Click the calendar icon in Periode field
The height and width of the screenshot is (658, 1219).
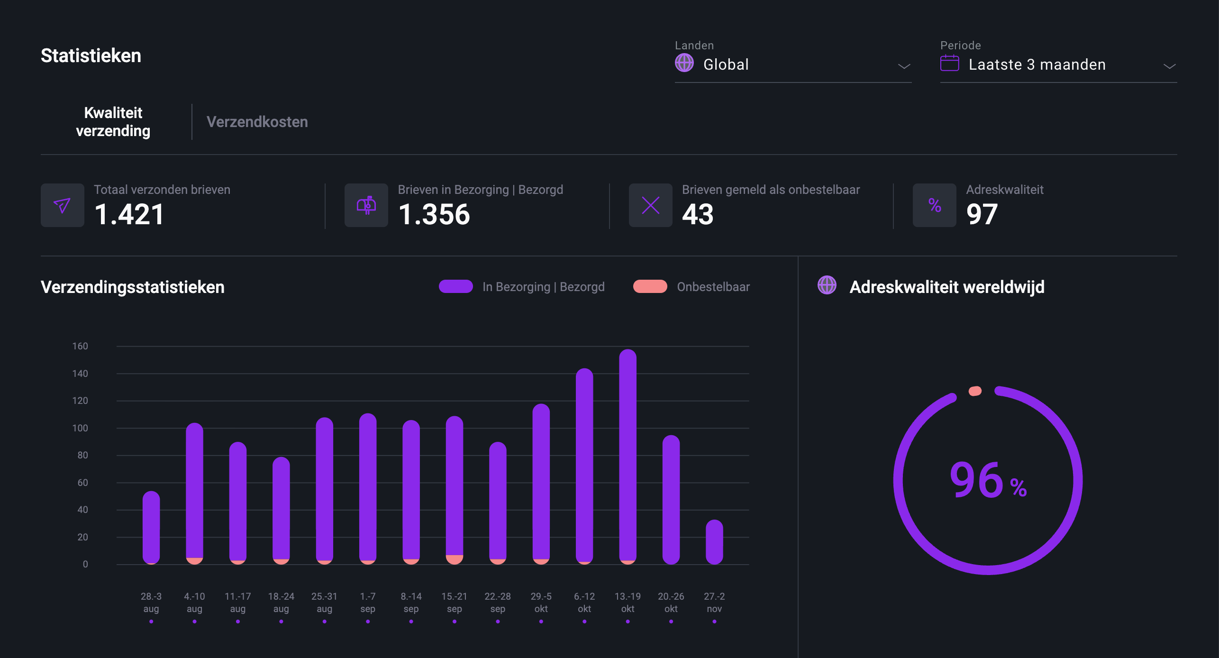(x=949, y=63)
